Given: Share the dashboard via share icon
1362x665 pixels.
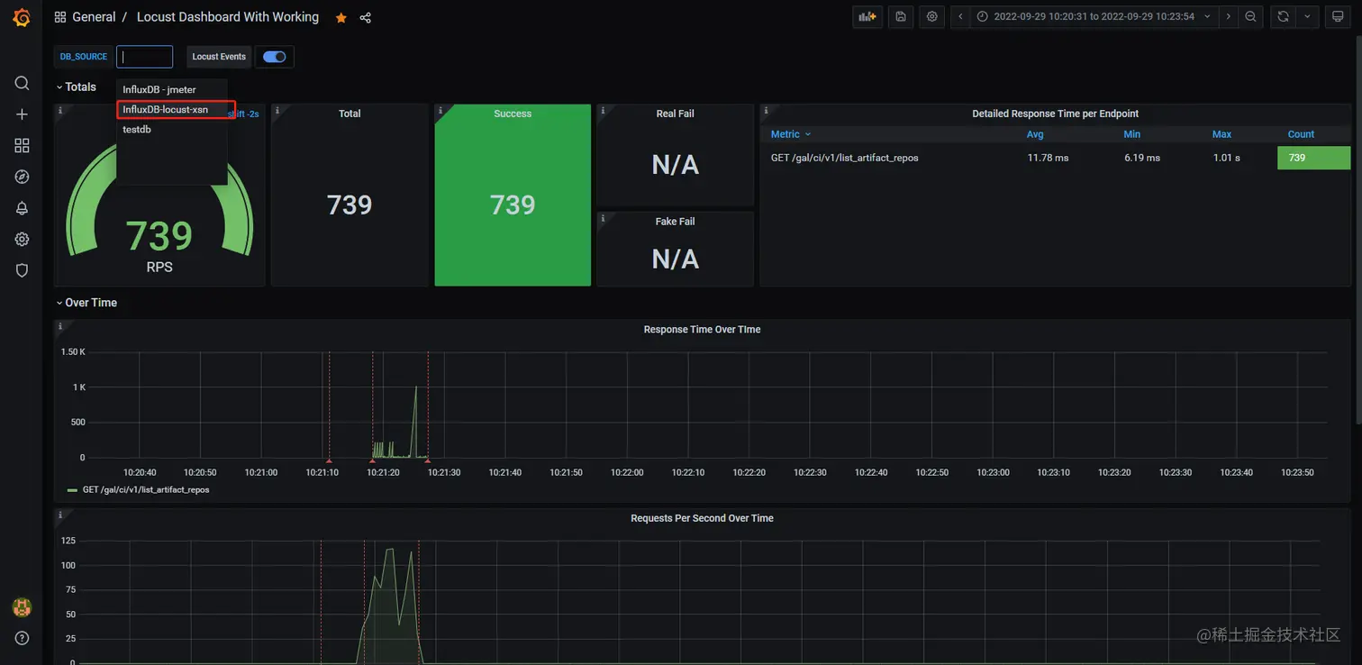Looking at the screenshot, I should click(x=365, y=17).
